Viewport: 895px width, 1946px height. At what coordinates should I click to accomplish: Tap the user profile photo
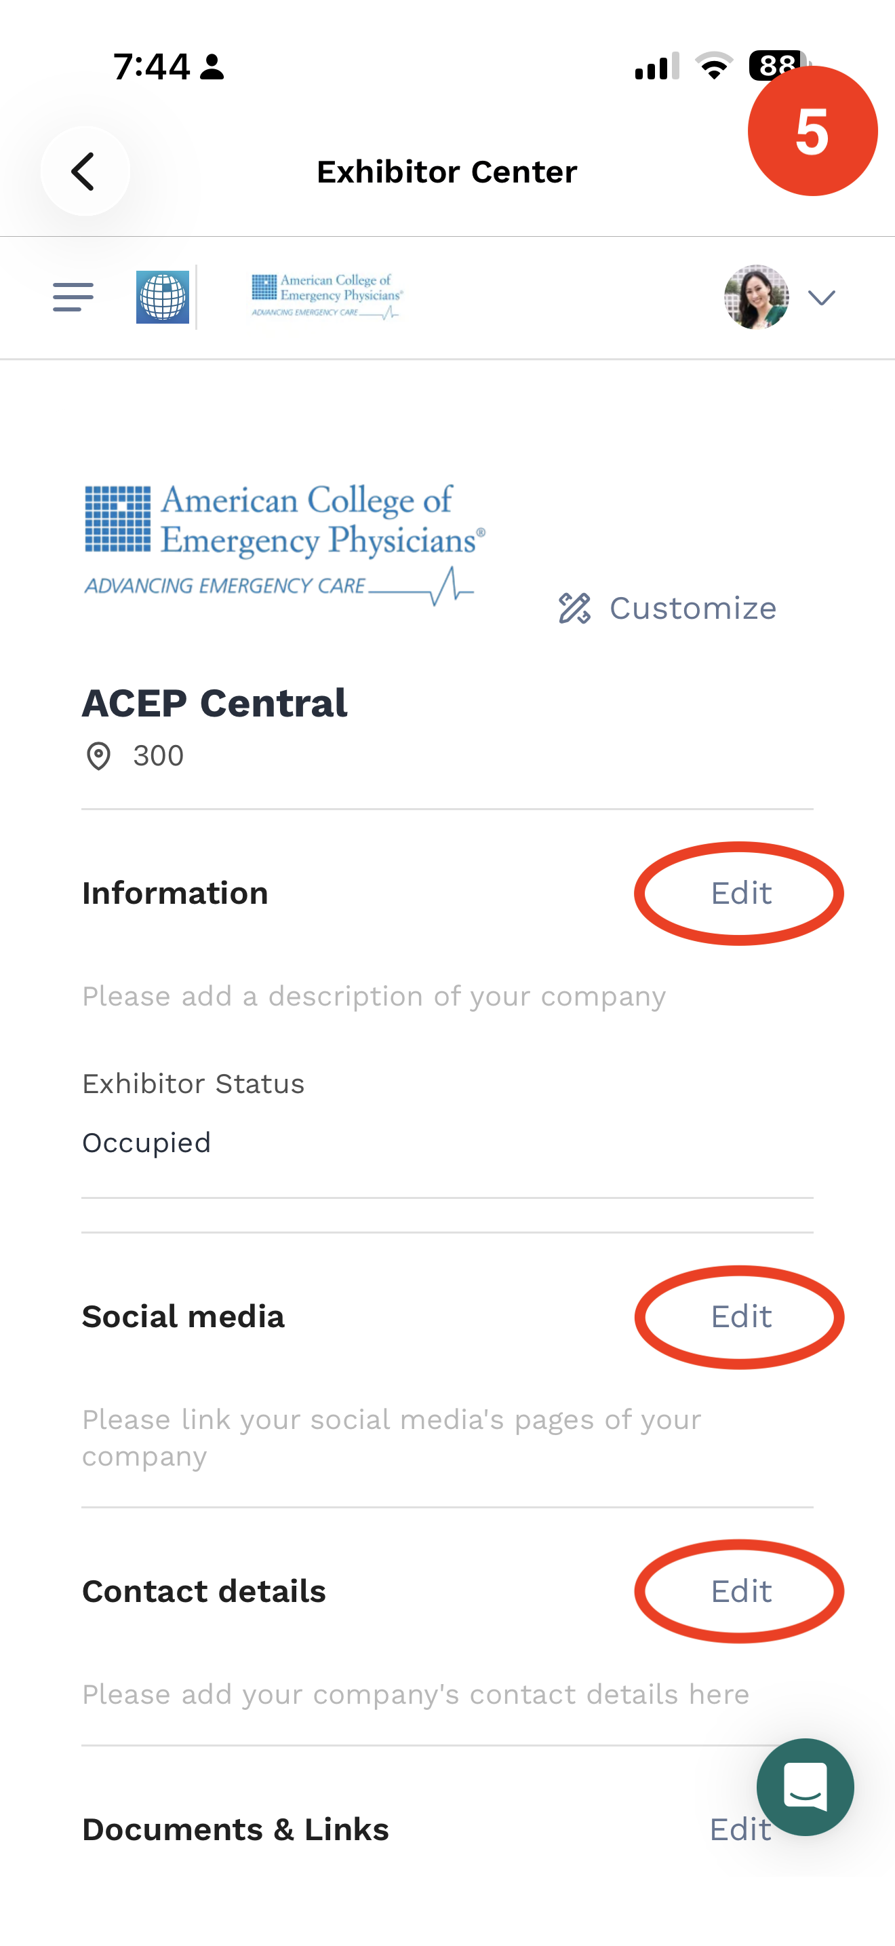pyautogui.click(x=756, y=297)
